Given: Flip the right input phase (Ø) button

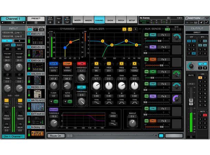Looking at the screenshot, I should (19, 74).
